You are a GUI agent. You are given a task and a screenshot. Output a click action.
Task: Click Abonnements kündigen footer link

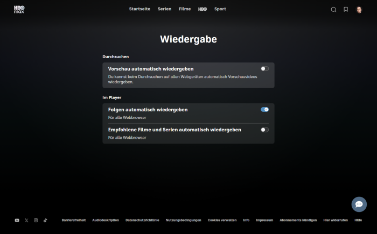coord(298,221)
